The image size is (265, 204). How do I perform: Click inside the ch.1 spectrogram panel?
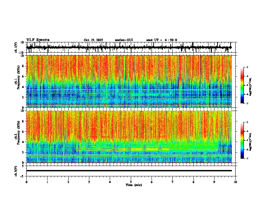pyautogui.click(x=129, y=81)
